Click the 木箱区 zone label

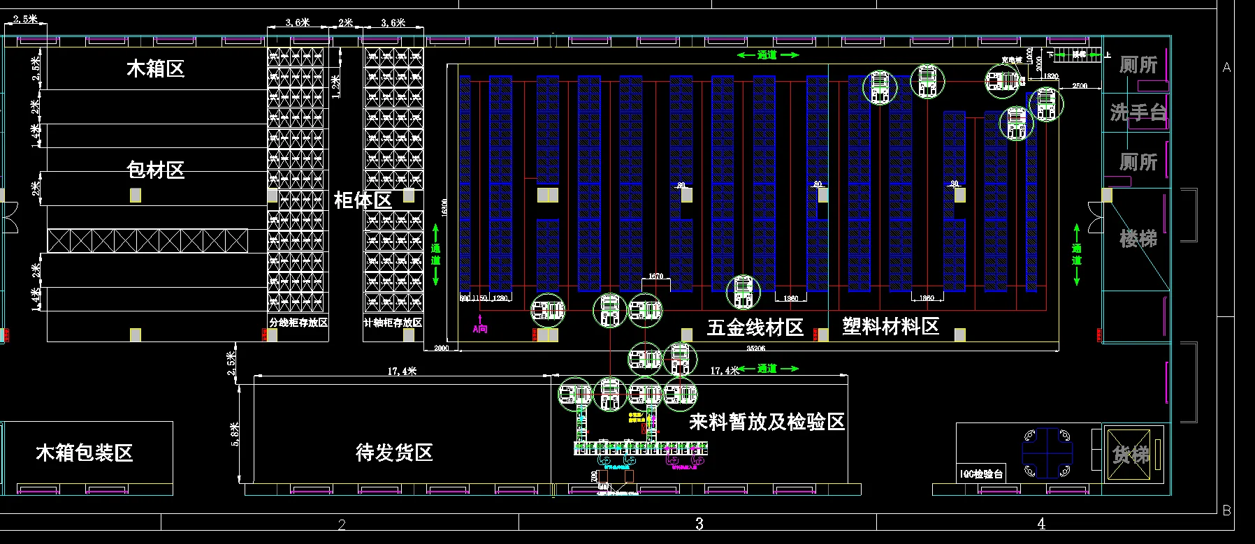[x=156, y=68]
